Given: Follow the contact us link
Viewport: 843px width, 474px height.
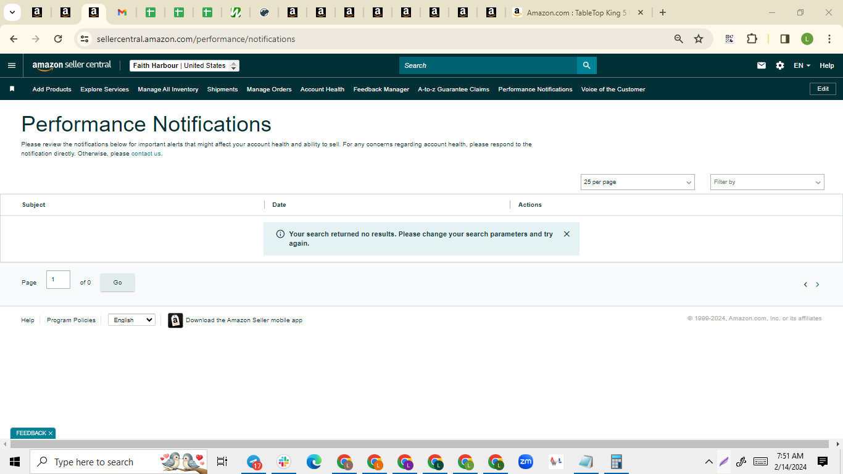Looking at the screenshot, I should tap(146, 154).
